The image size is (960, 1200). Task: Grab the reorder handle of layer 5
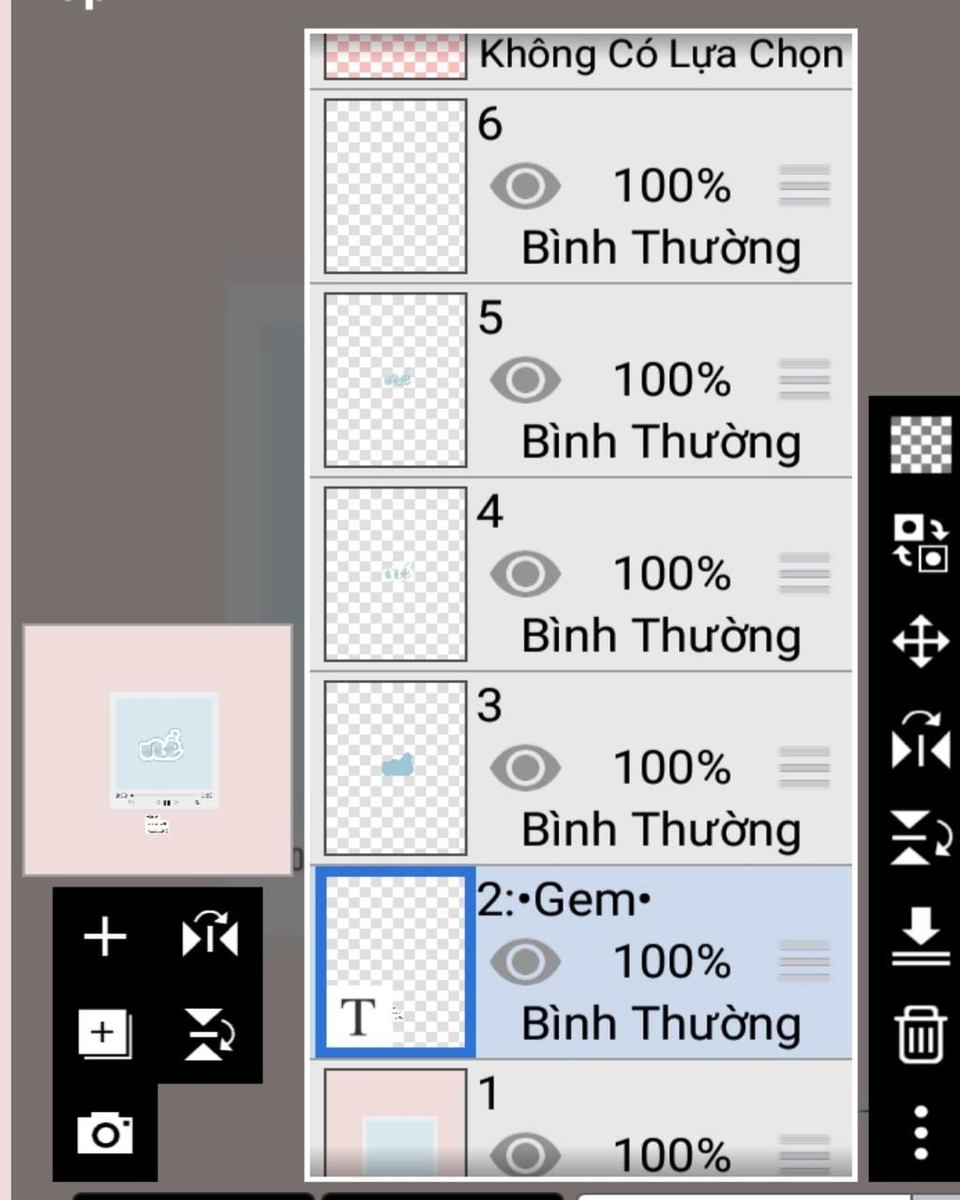click(x=804, y=380)
